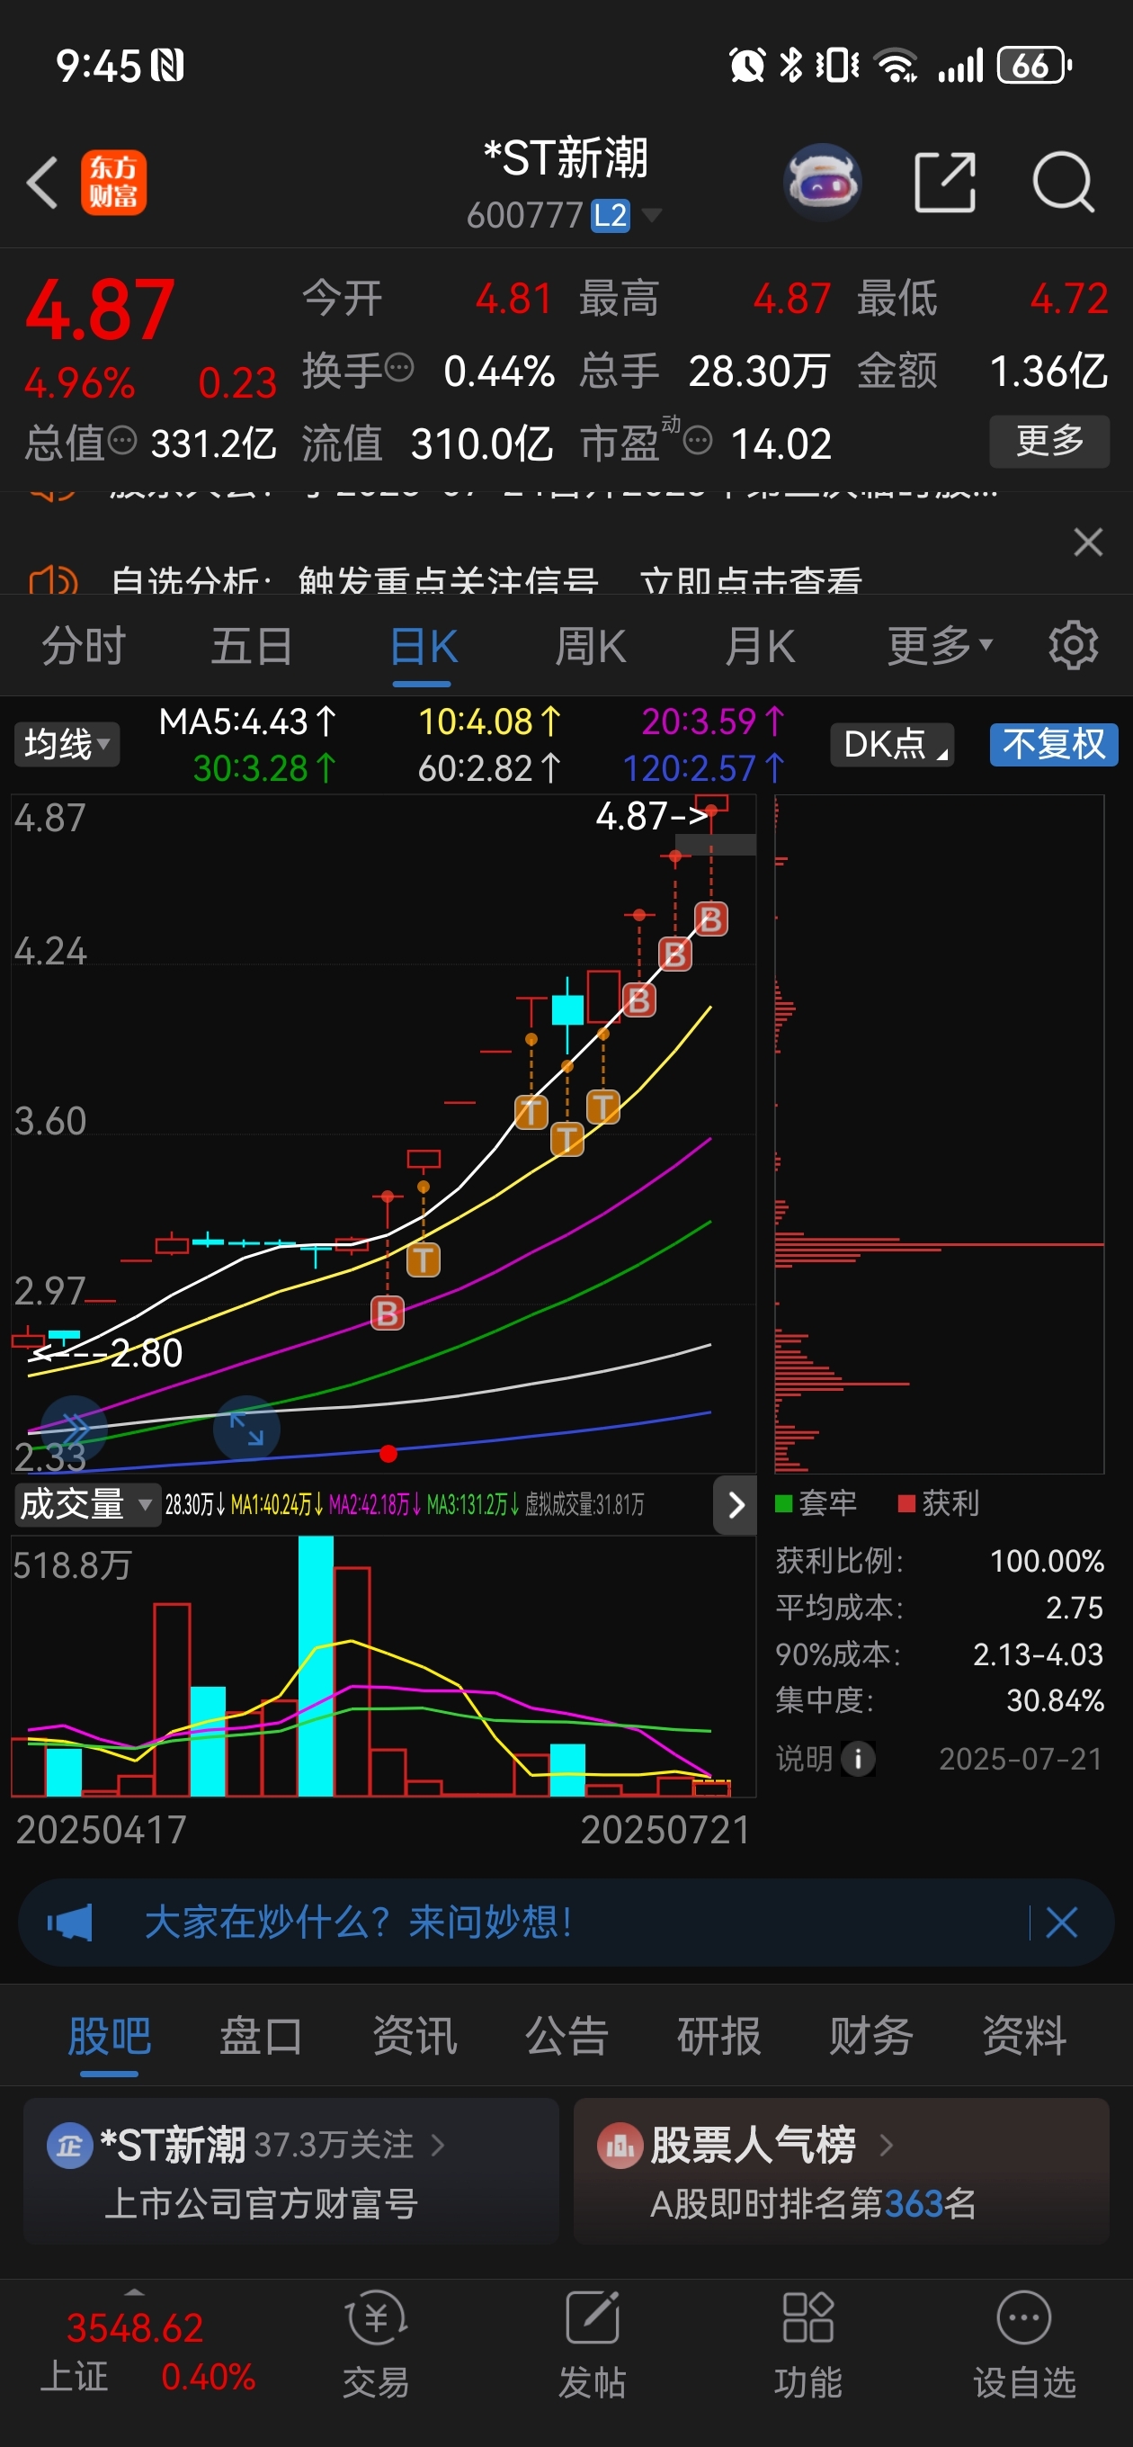Image resolution: width=1133 pixels, height=2447 pixels.
Task: Tap the share/export icon
Action: pos(945,182)
